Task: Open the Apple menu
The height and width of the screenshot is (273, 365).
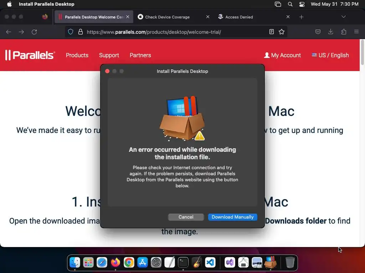Action: click(x=9, y=4)
